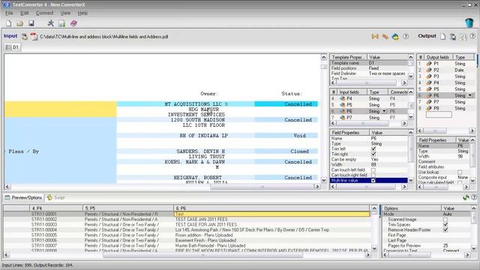Viewport: 480px width, 270px height.
Task: Toggle the Remove Header/Footer checkbox
Action: pyautogui.click(x=445, y=230)
